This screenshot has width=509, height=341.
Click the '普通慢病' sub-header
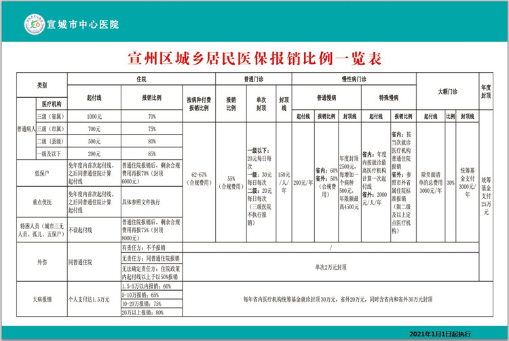click(326, 97)
